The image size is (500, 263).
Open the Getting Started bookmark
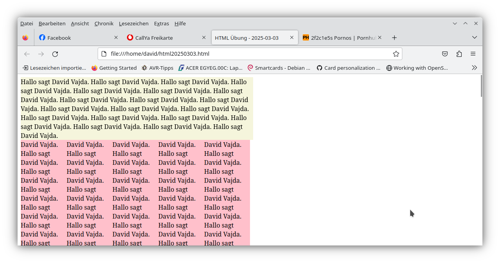[114, 68]
